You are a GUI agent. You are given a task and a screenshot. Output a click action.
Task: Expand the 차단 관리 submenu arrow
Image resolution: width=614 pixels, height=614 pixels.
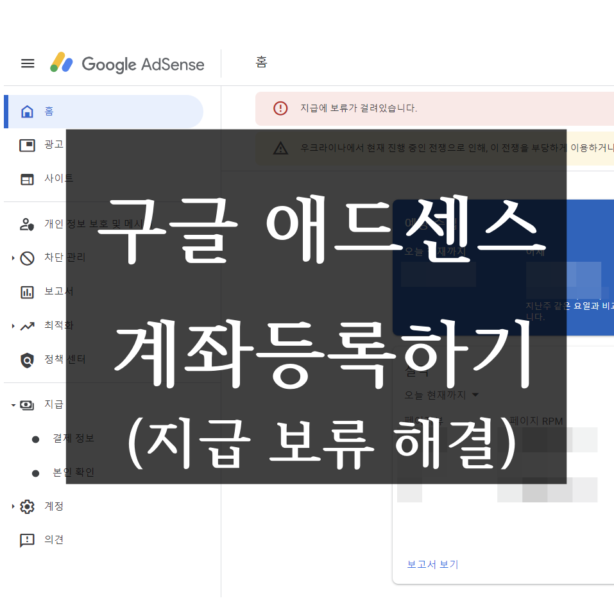tap(13, 258)
